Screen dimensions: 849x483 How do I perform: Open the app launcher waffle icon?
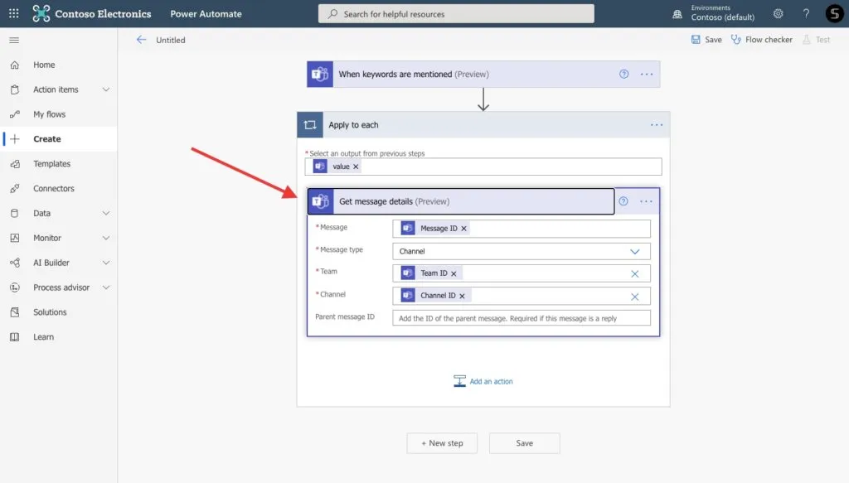tap(13, 13)
